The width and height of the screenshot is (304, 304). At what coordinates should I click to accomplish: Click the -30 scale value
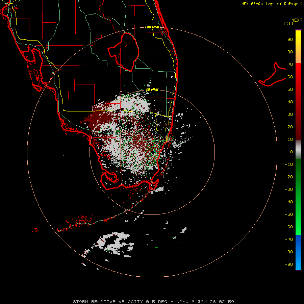(289, 189)
